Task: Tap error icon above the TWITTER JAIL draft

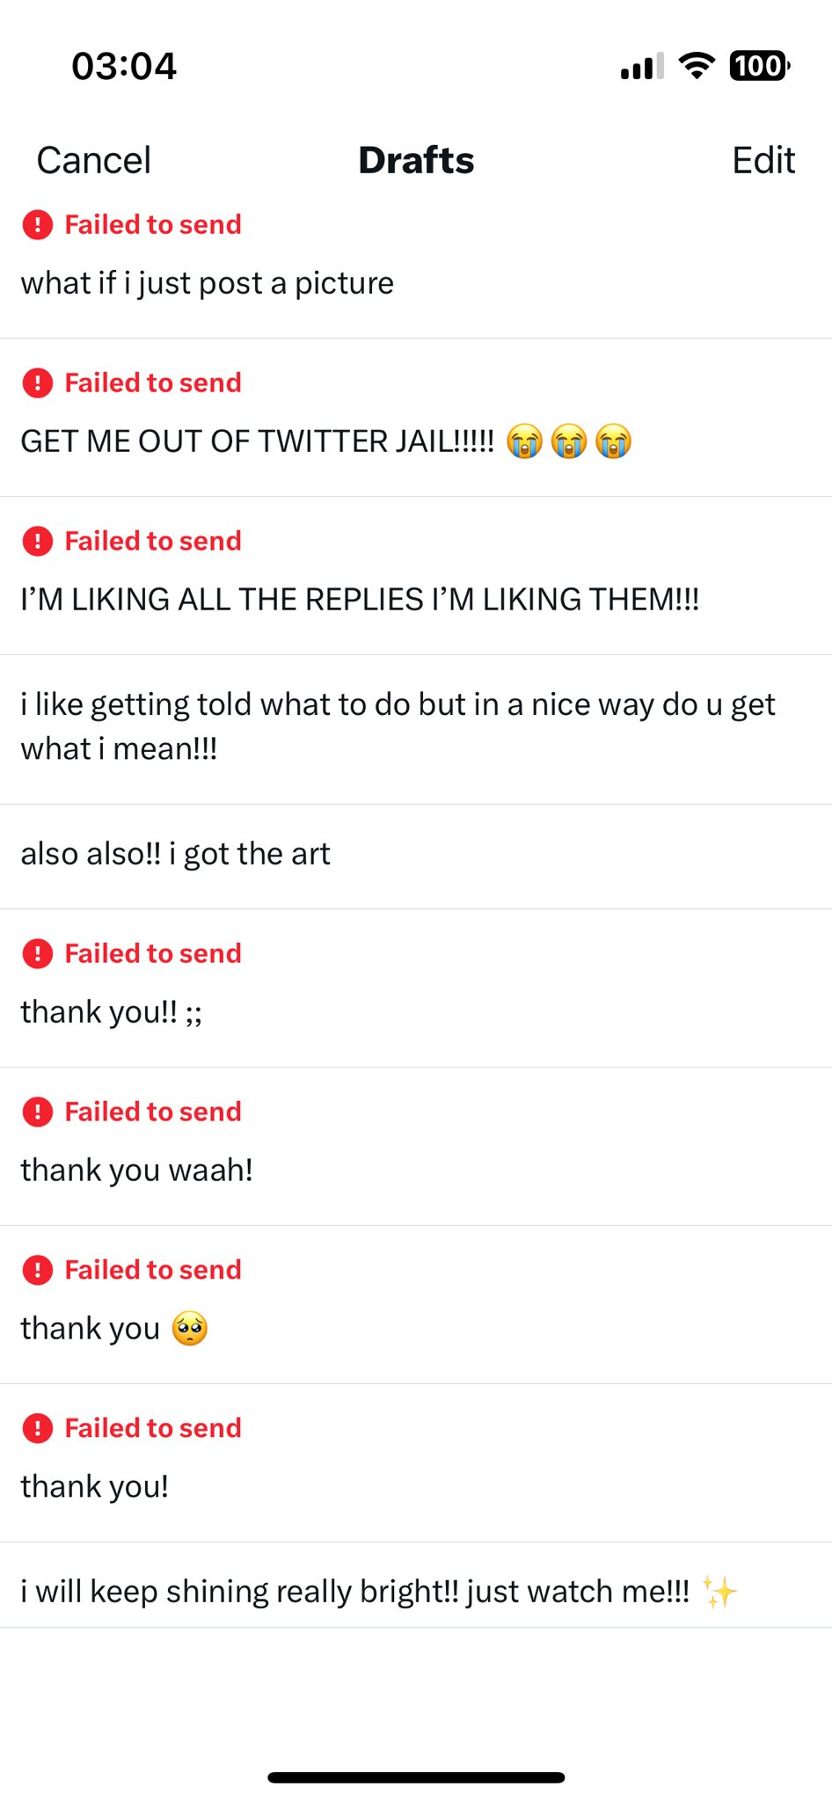Action: (x=38, y=383)
